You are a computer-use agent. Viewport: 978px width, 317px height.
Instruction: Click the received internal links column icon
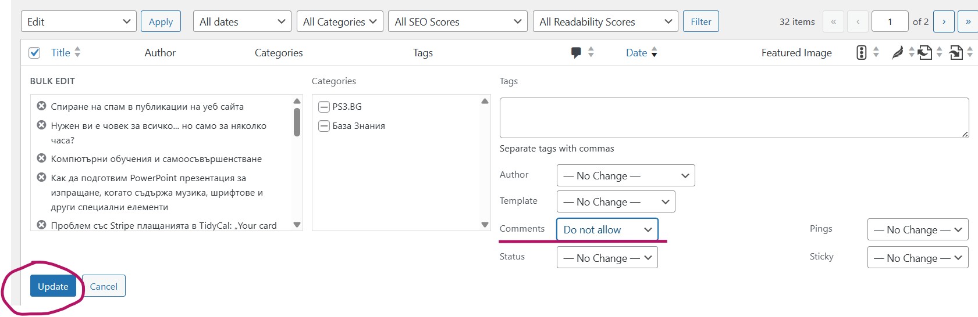[956, 53]
